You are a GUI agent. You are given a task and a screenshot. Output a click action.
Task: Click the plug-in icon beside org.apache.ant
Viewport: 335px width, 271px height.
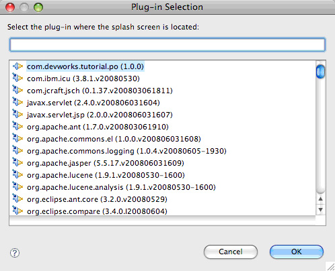click(17, 126)
